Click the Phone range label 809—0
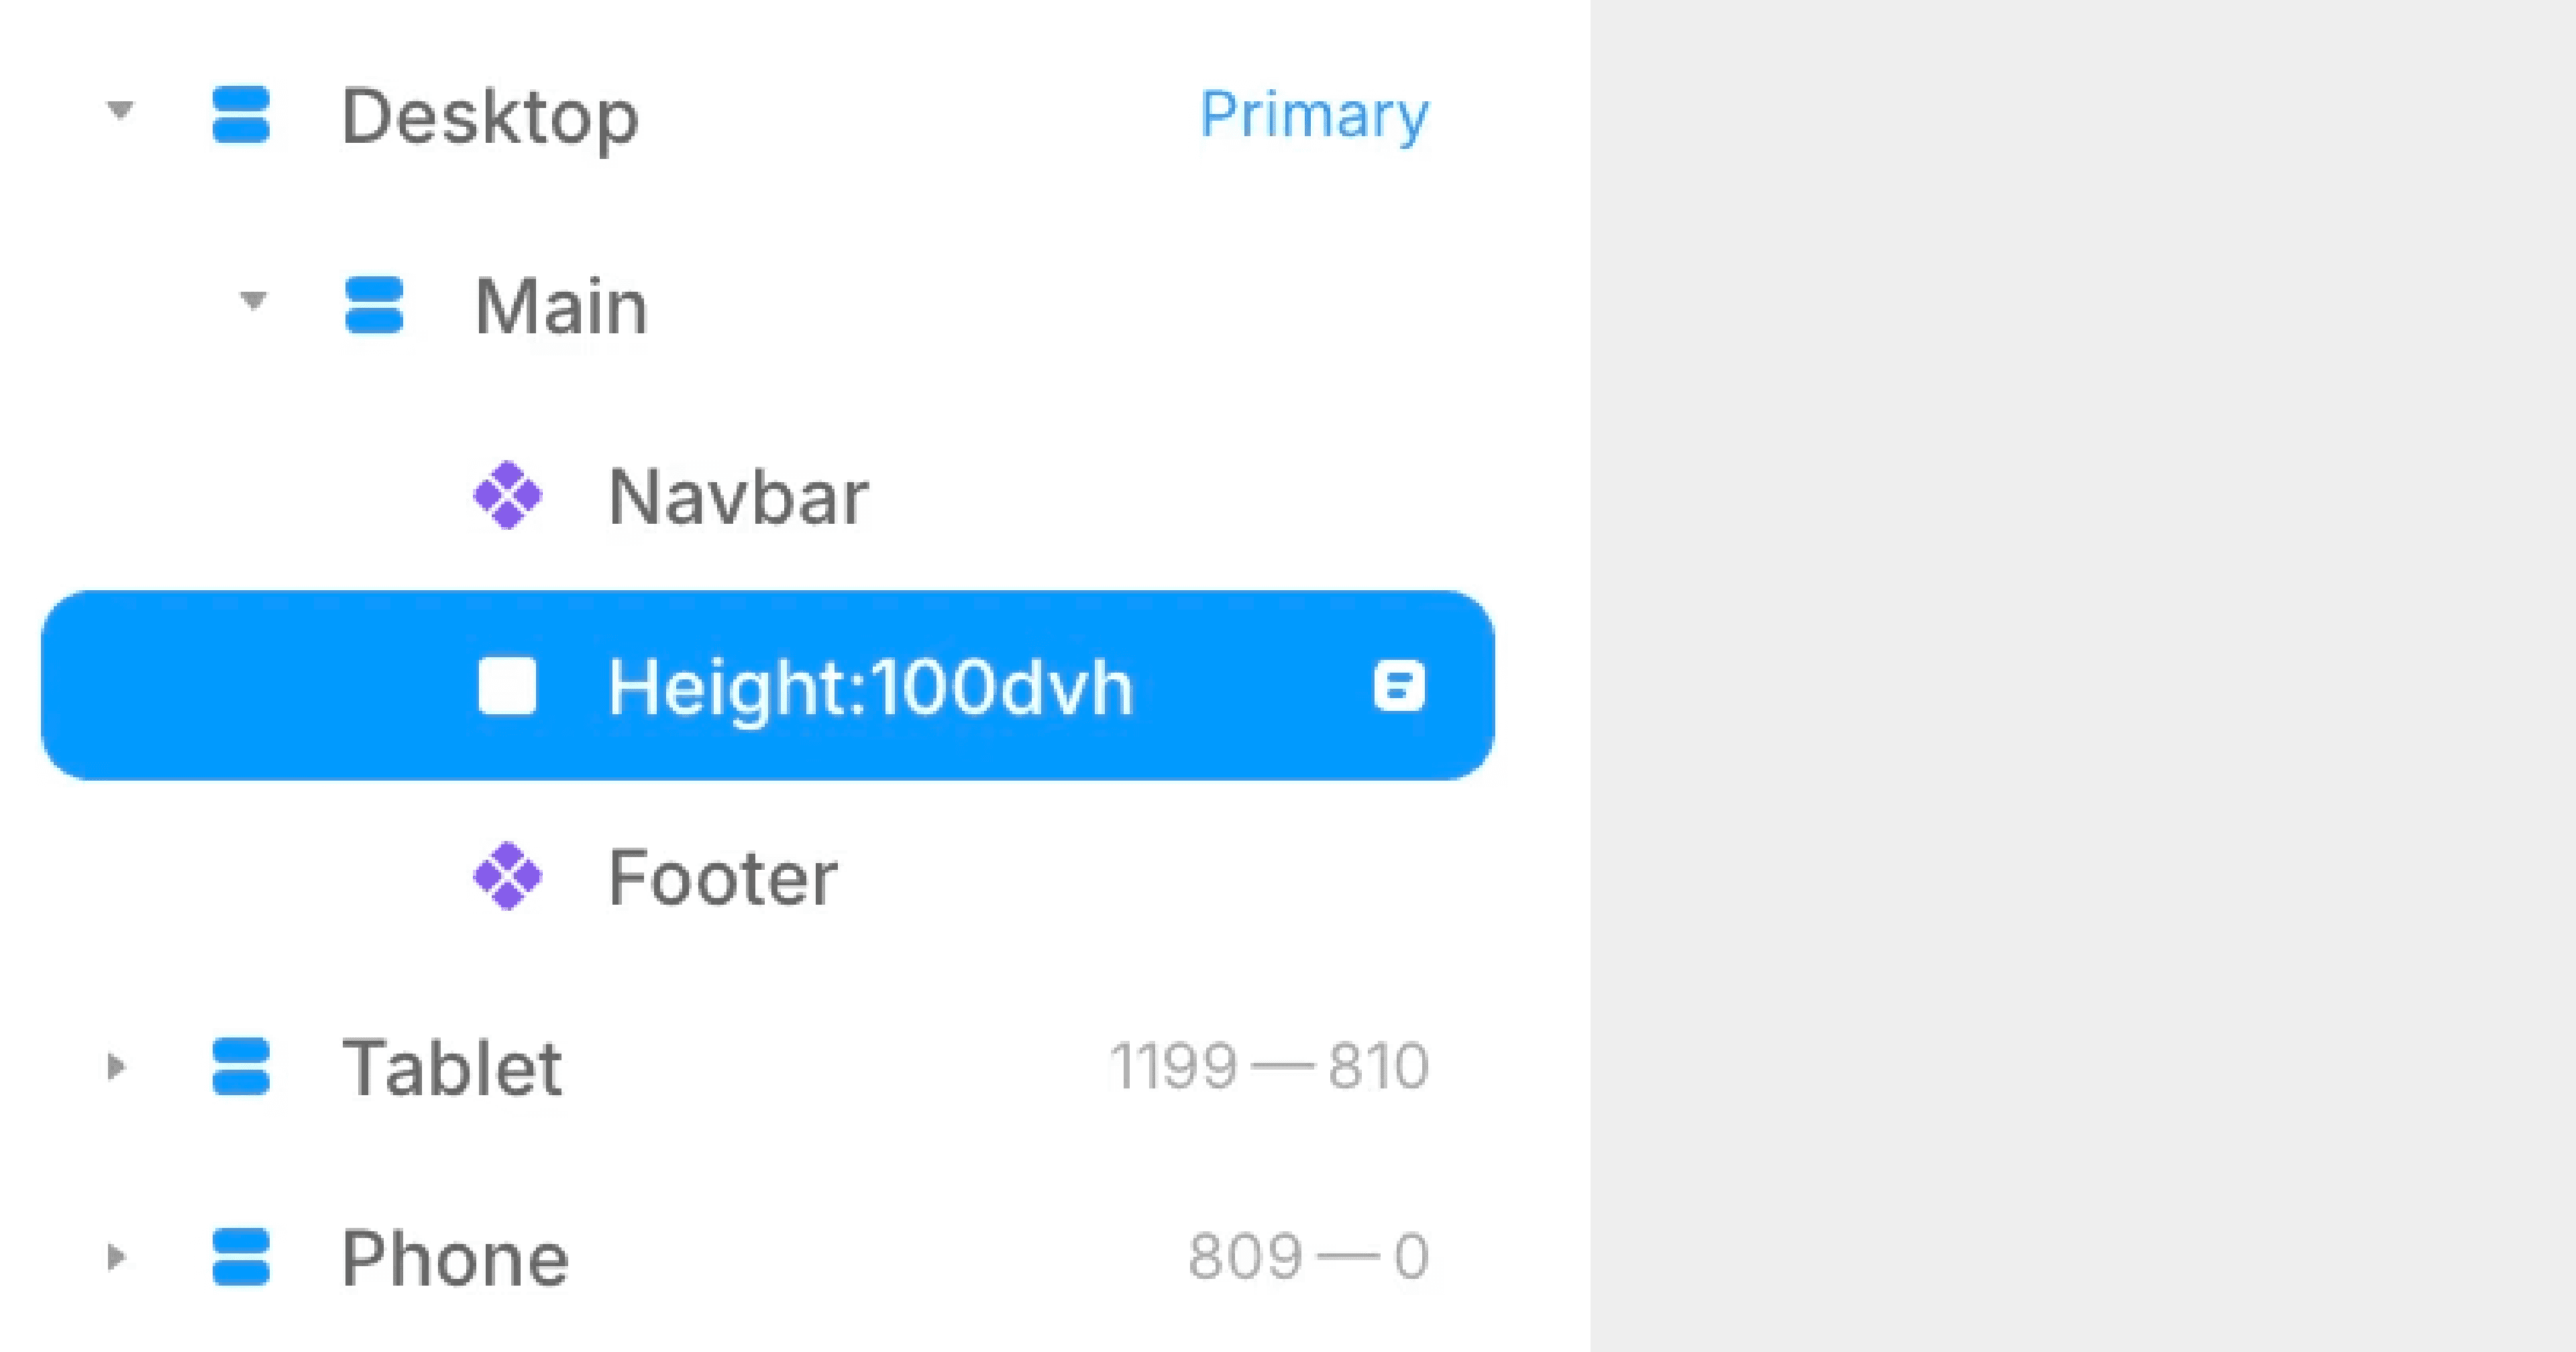2576x1352 pixels. click(x=1311, y=1256)
